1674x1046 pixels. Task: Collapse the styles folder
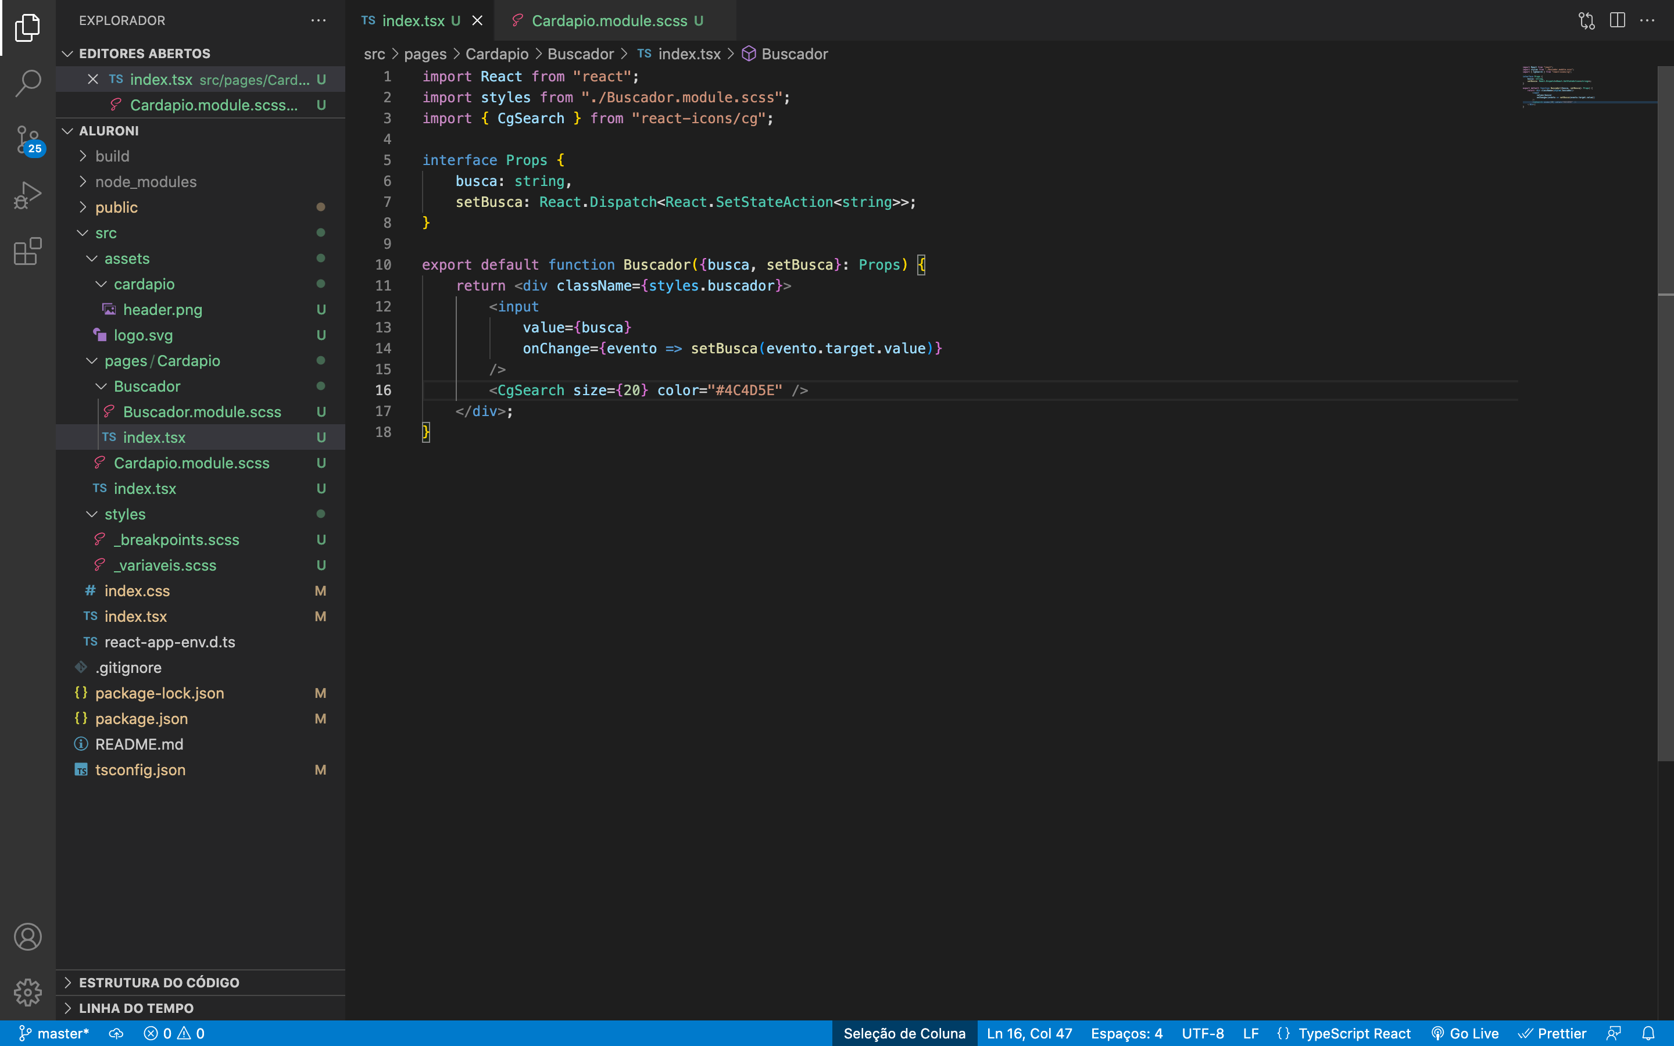tap(201, 515)
